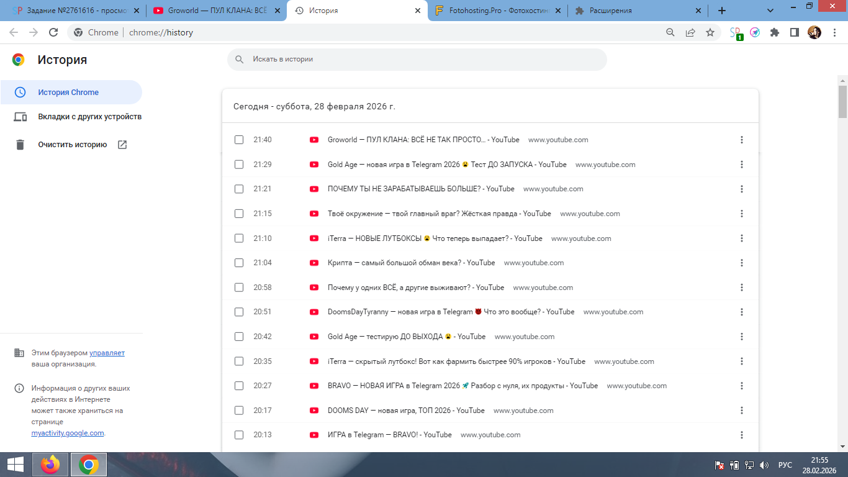848x477 pixels.
Task: Switch to the Groworld YouTube tab
Action: point(216,11)
